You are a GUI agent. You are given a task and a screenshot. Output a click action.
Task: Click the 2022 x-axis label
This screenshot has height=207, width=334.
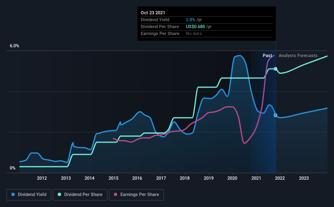[280, 178]
